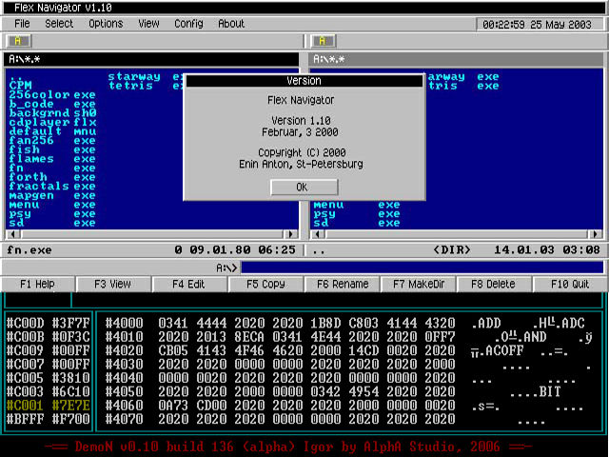Select default mnu in left panel

(52, 131)
